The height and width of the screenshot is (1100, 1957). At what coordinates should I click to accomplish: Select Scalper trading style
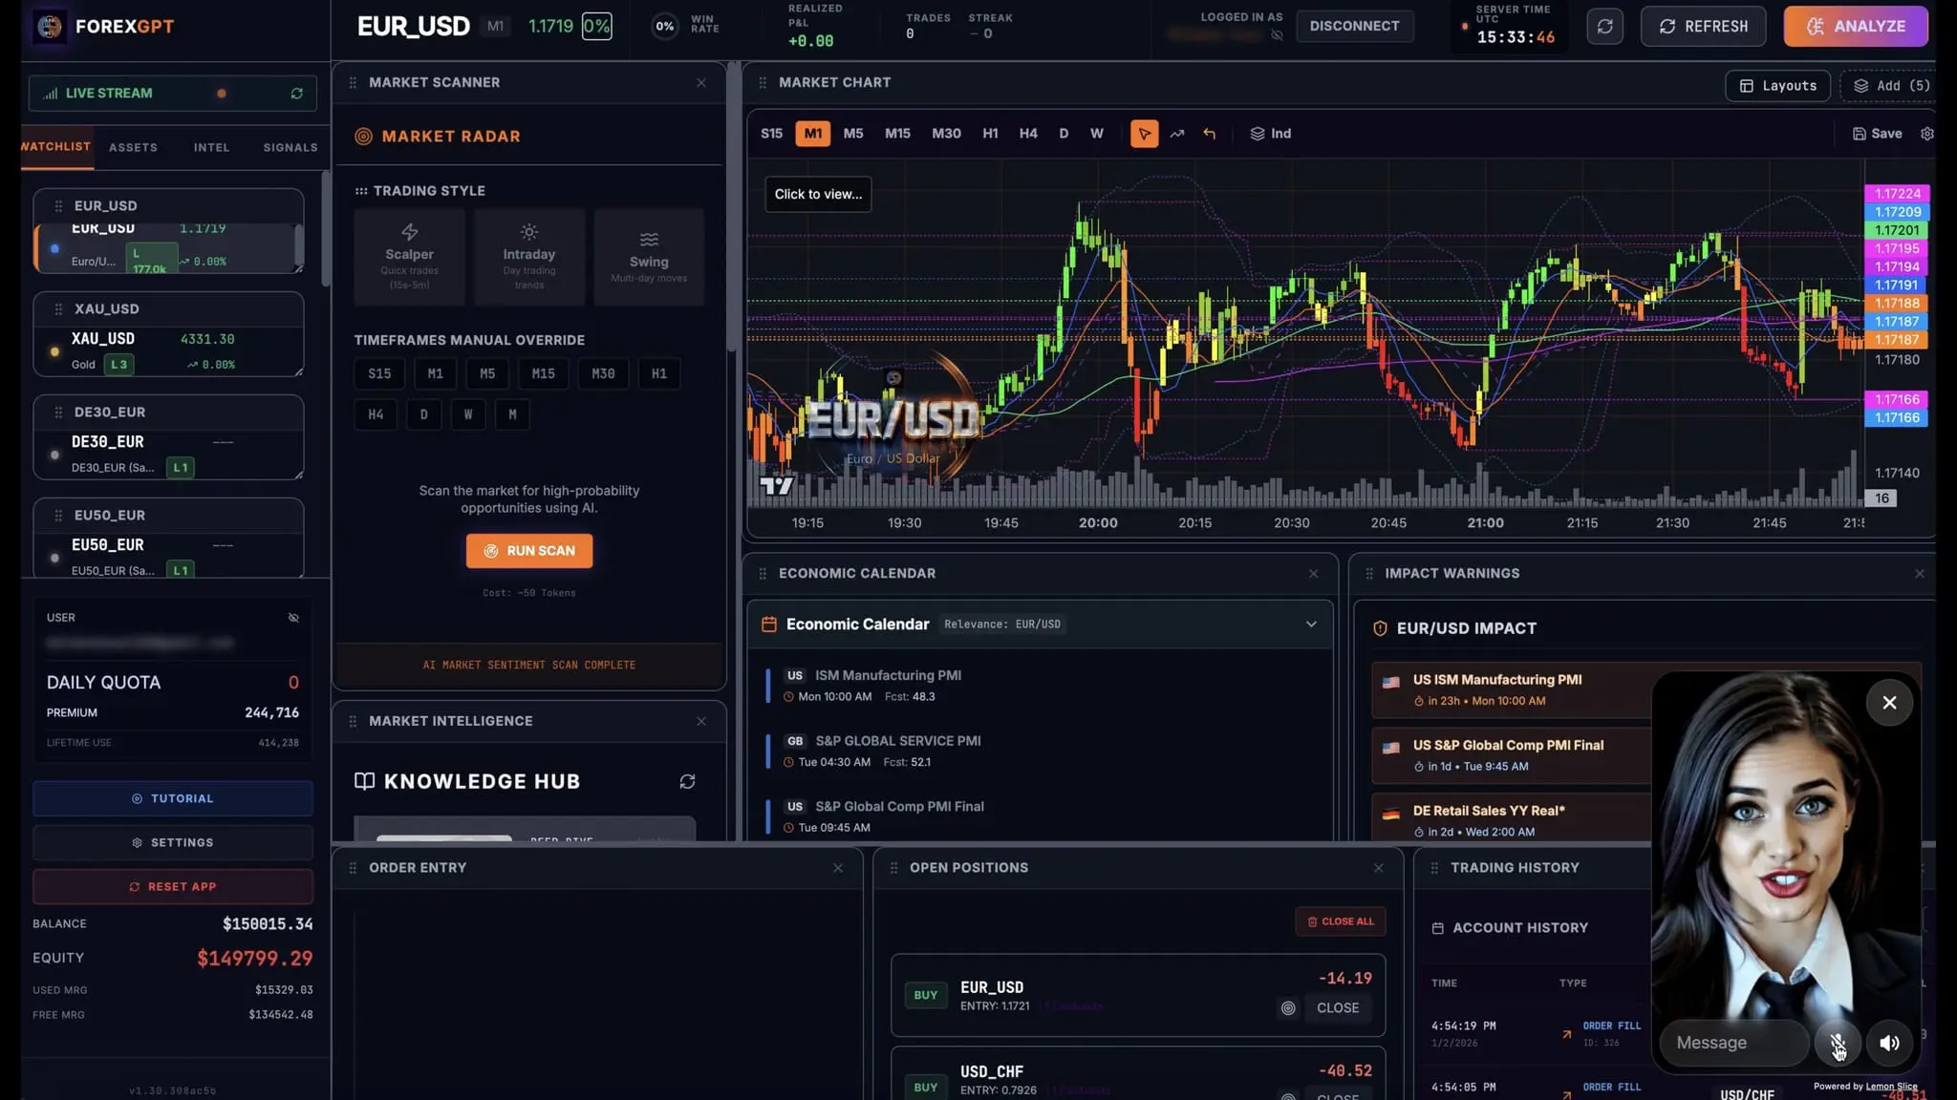coord(409,257)
